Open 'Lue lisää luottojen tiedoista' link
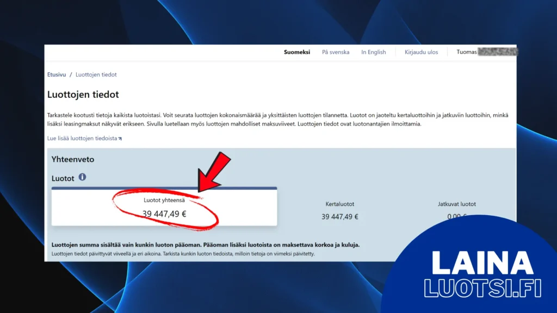Screen dimensions: 557x313 [82, 139]
